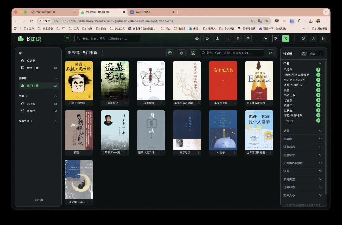Open 仪表板 dashboard link in sidebar

(x=31, y=61)
